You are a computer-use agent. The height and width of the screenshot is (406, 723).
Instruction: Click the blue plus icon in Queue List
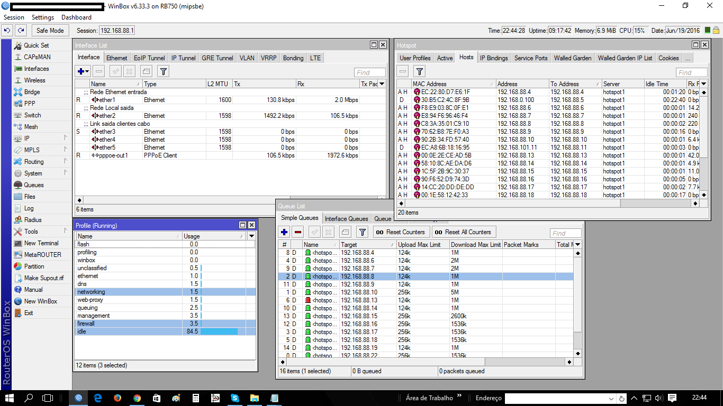coord(284,232)
